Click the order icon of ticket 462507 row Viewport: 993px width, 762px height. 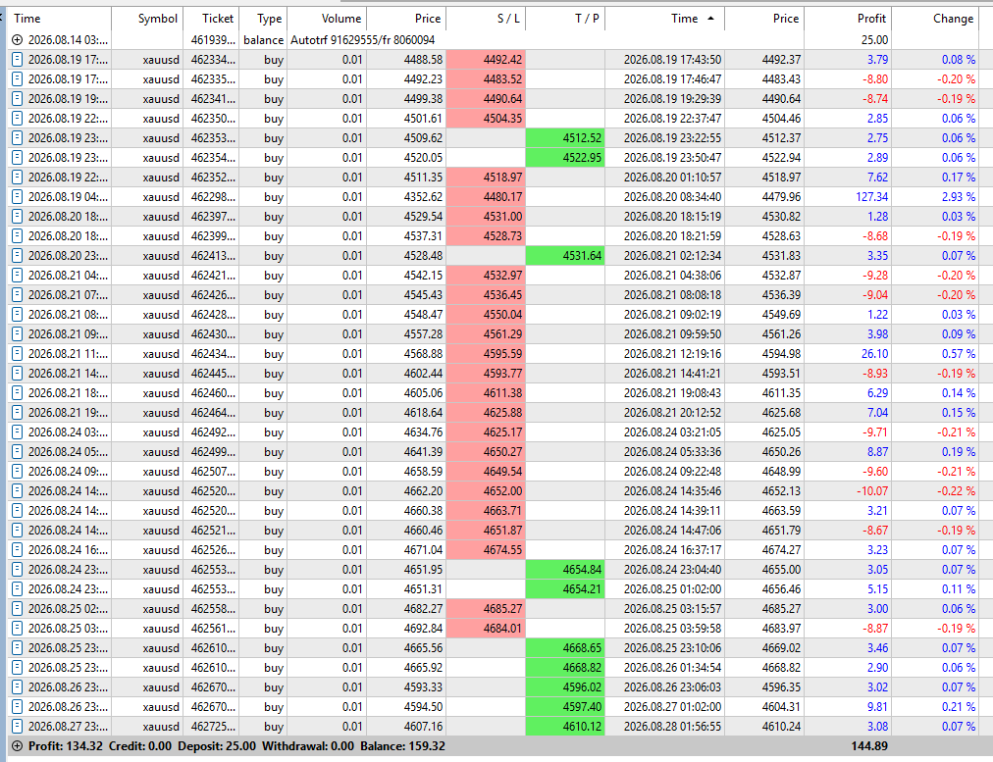[x=17, y=472]
